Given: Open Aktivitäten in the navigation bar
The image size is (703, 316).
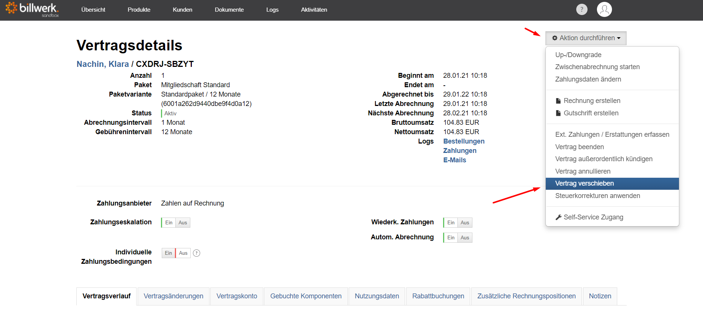Looking at the screenshot, I should (314, 10).
